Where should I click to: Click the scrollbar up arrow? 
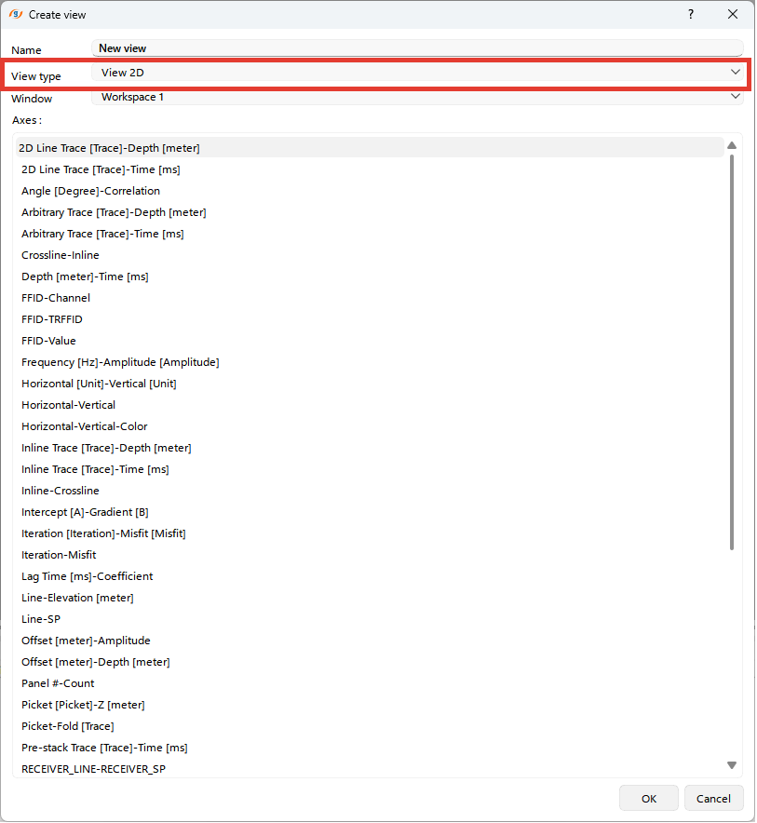[x=731, y=145]
